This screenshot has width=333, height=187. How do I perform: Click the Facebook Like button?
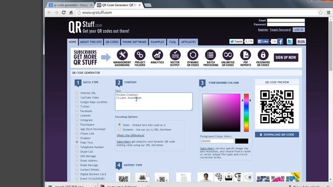[263, 42]
